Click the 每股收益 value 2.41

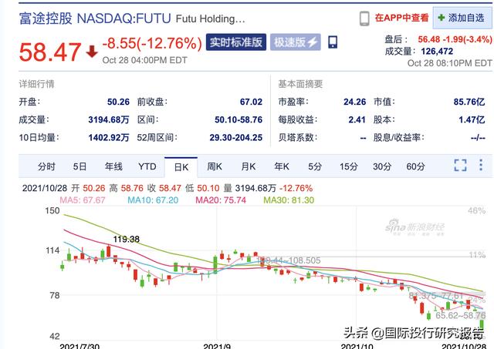(357, 119)
